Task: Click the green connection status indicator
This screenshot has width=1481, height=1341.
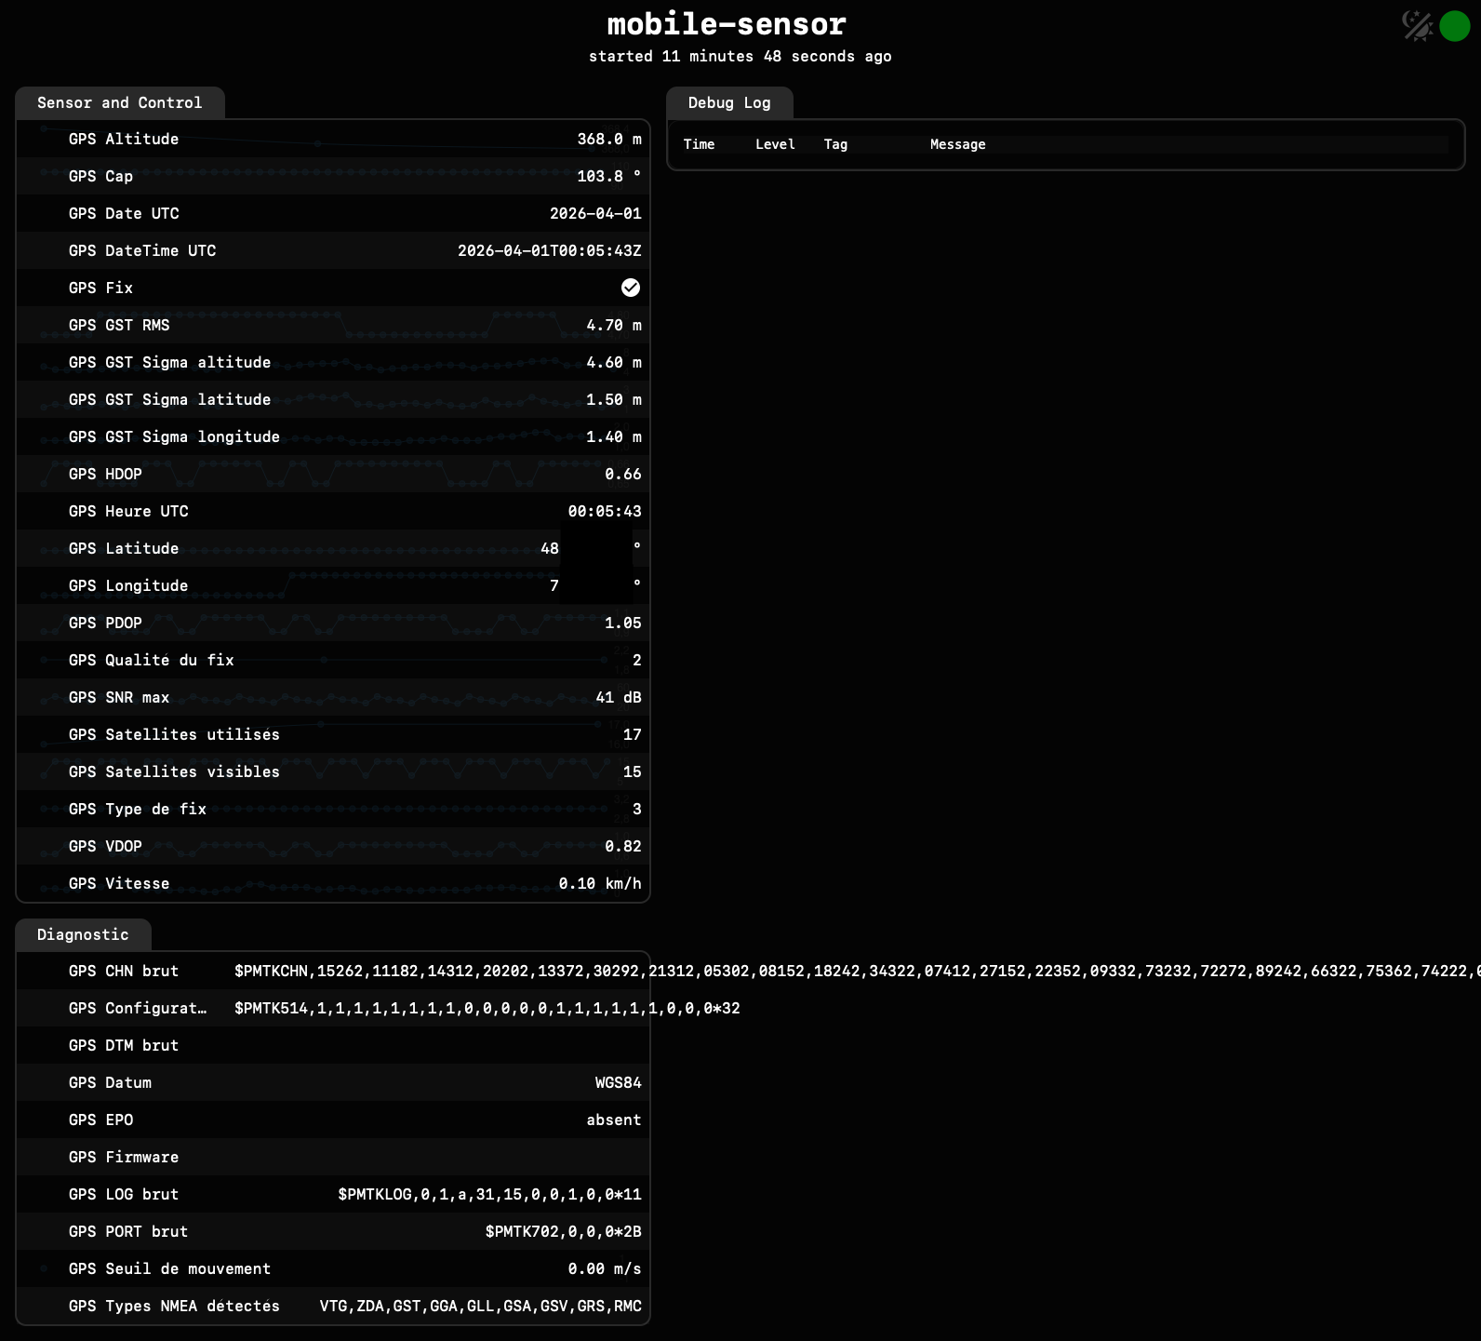Action: coord(1454,26)
